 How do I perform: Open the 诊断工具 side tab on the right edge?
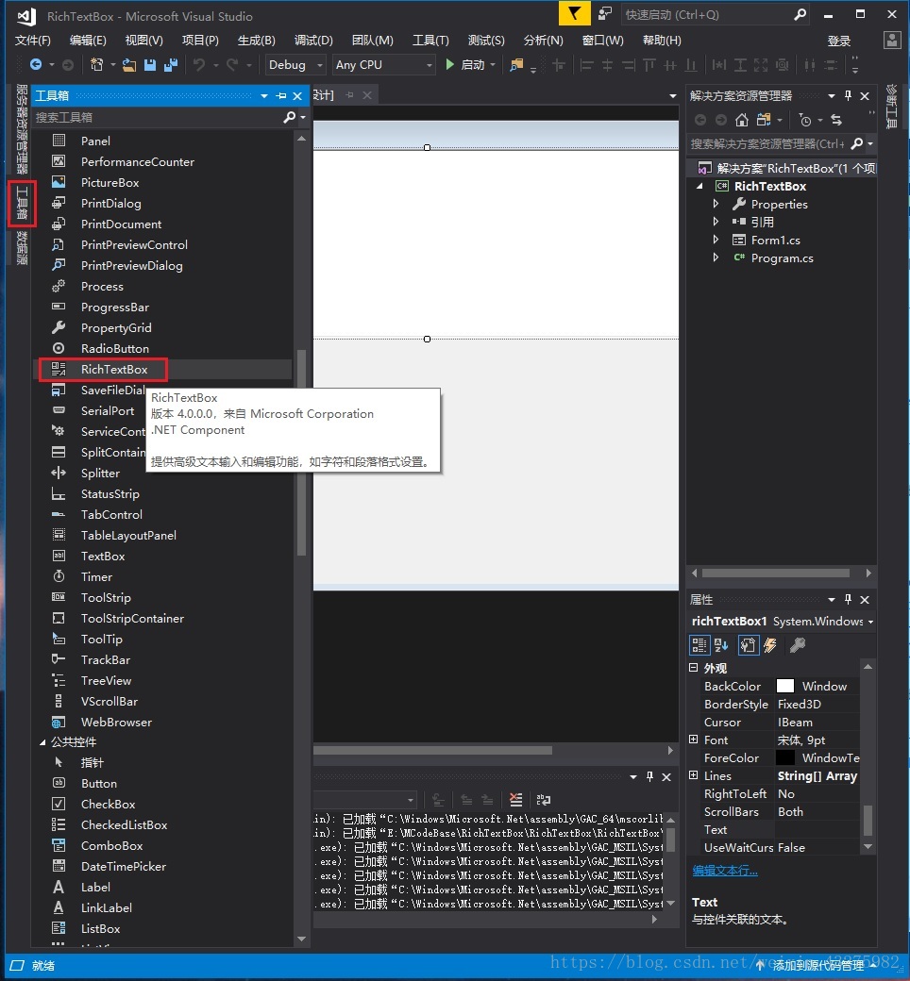891,107
